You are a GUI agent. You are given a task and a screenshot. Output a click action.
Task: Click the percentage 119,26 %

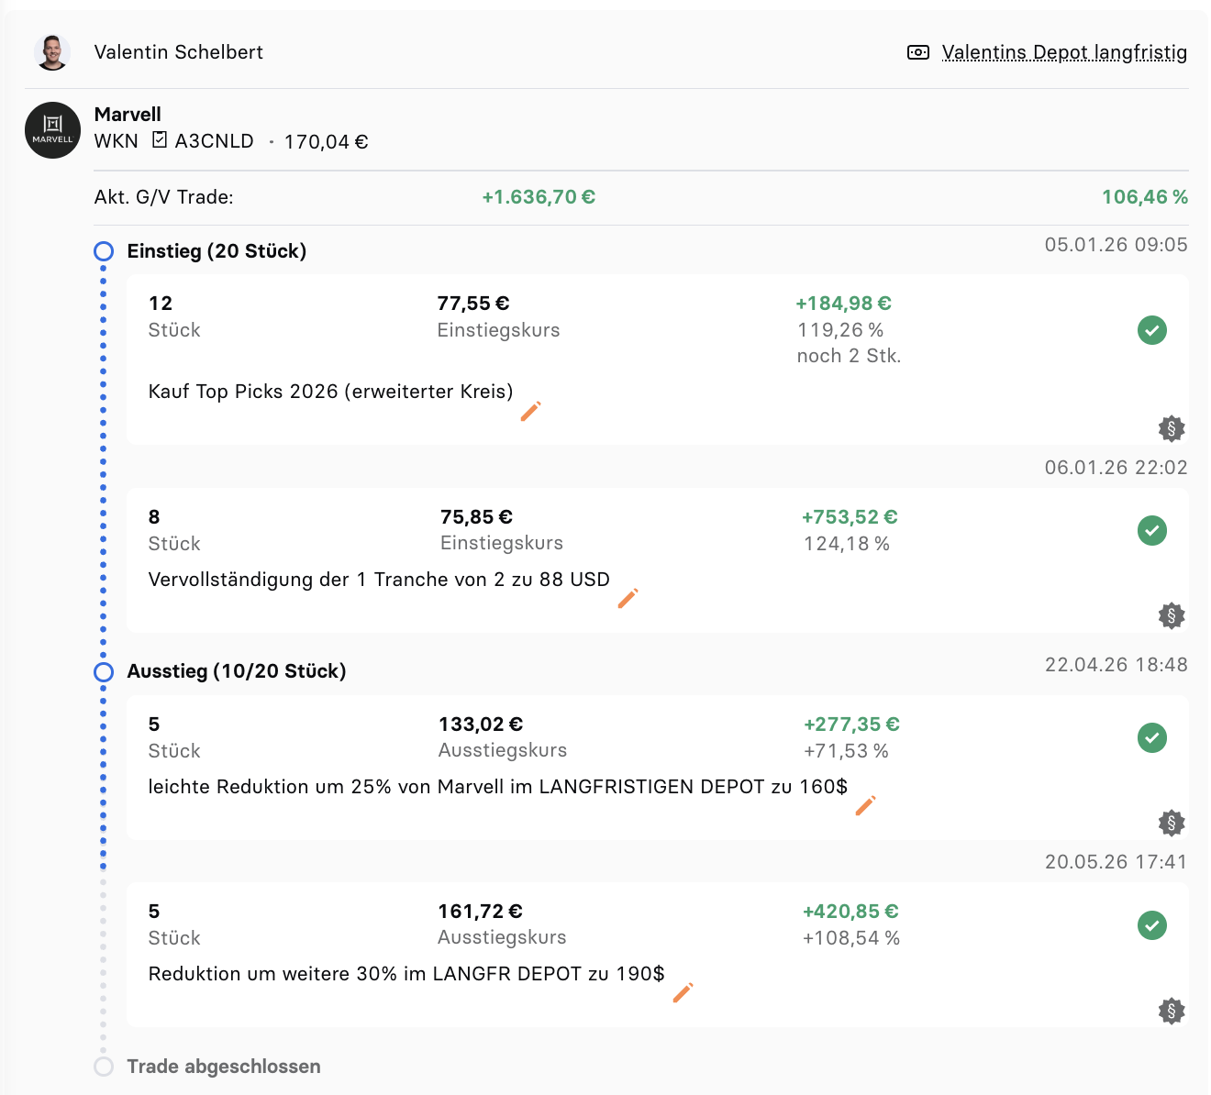(x=840, y=330)
